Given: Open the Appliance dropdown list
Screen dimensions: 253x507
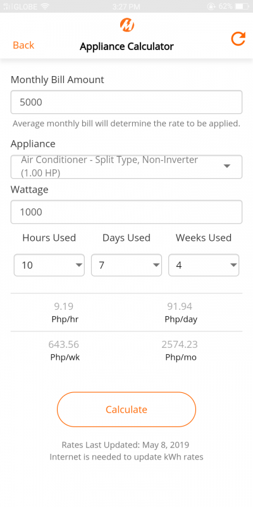Looking at the screenshot, I should (x=126, y=167).
